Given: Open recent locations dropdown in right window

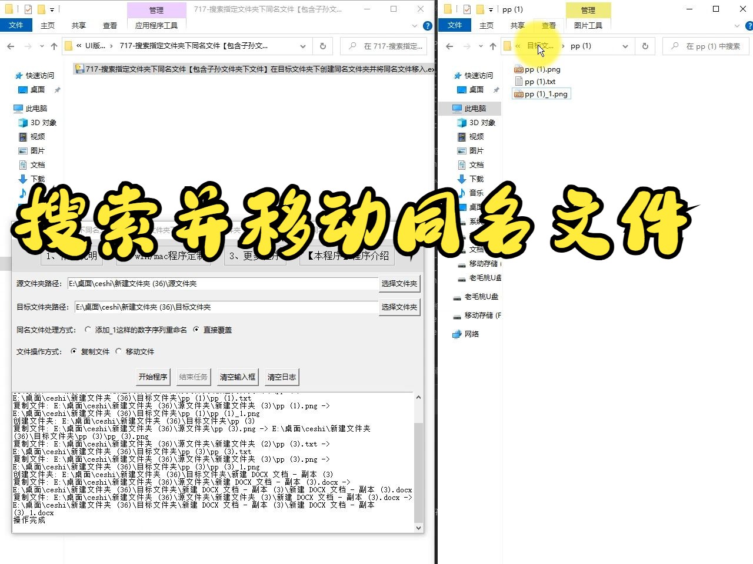Looking at the screenshot, I should tap(481, 46).
